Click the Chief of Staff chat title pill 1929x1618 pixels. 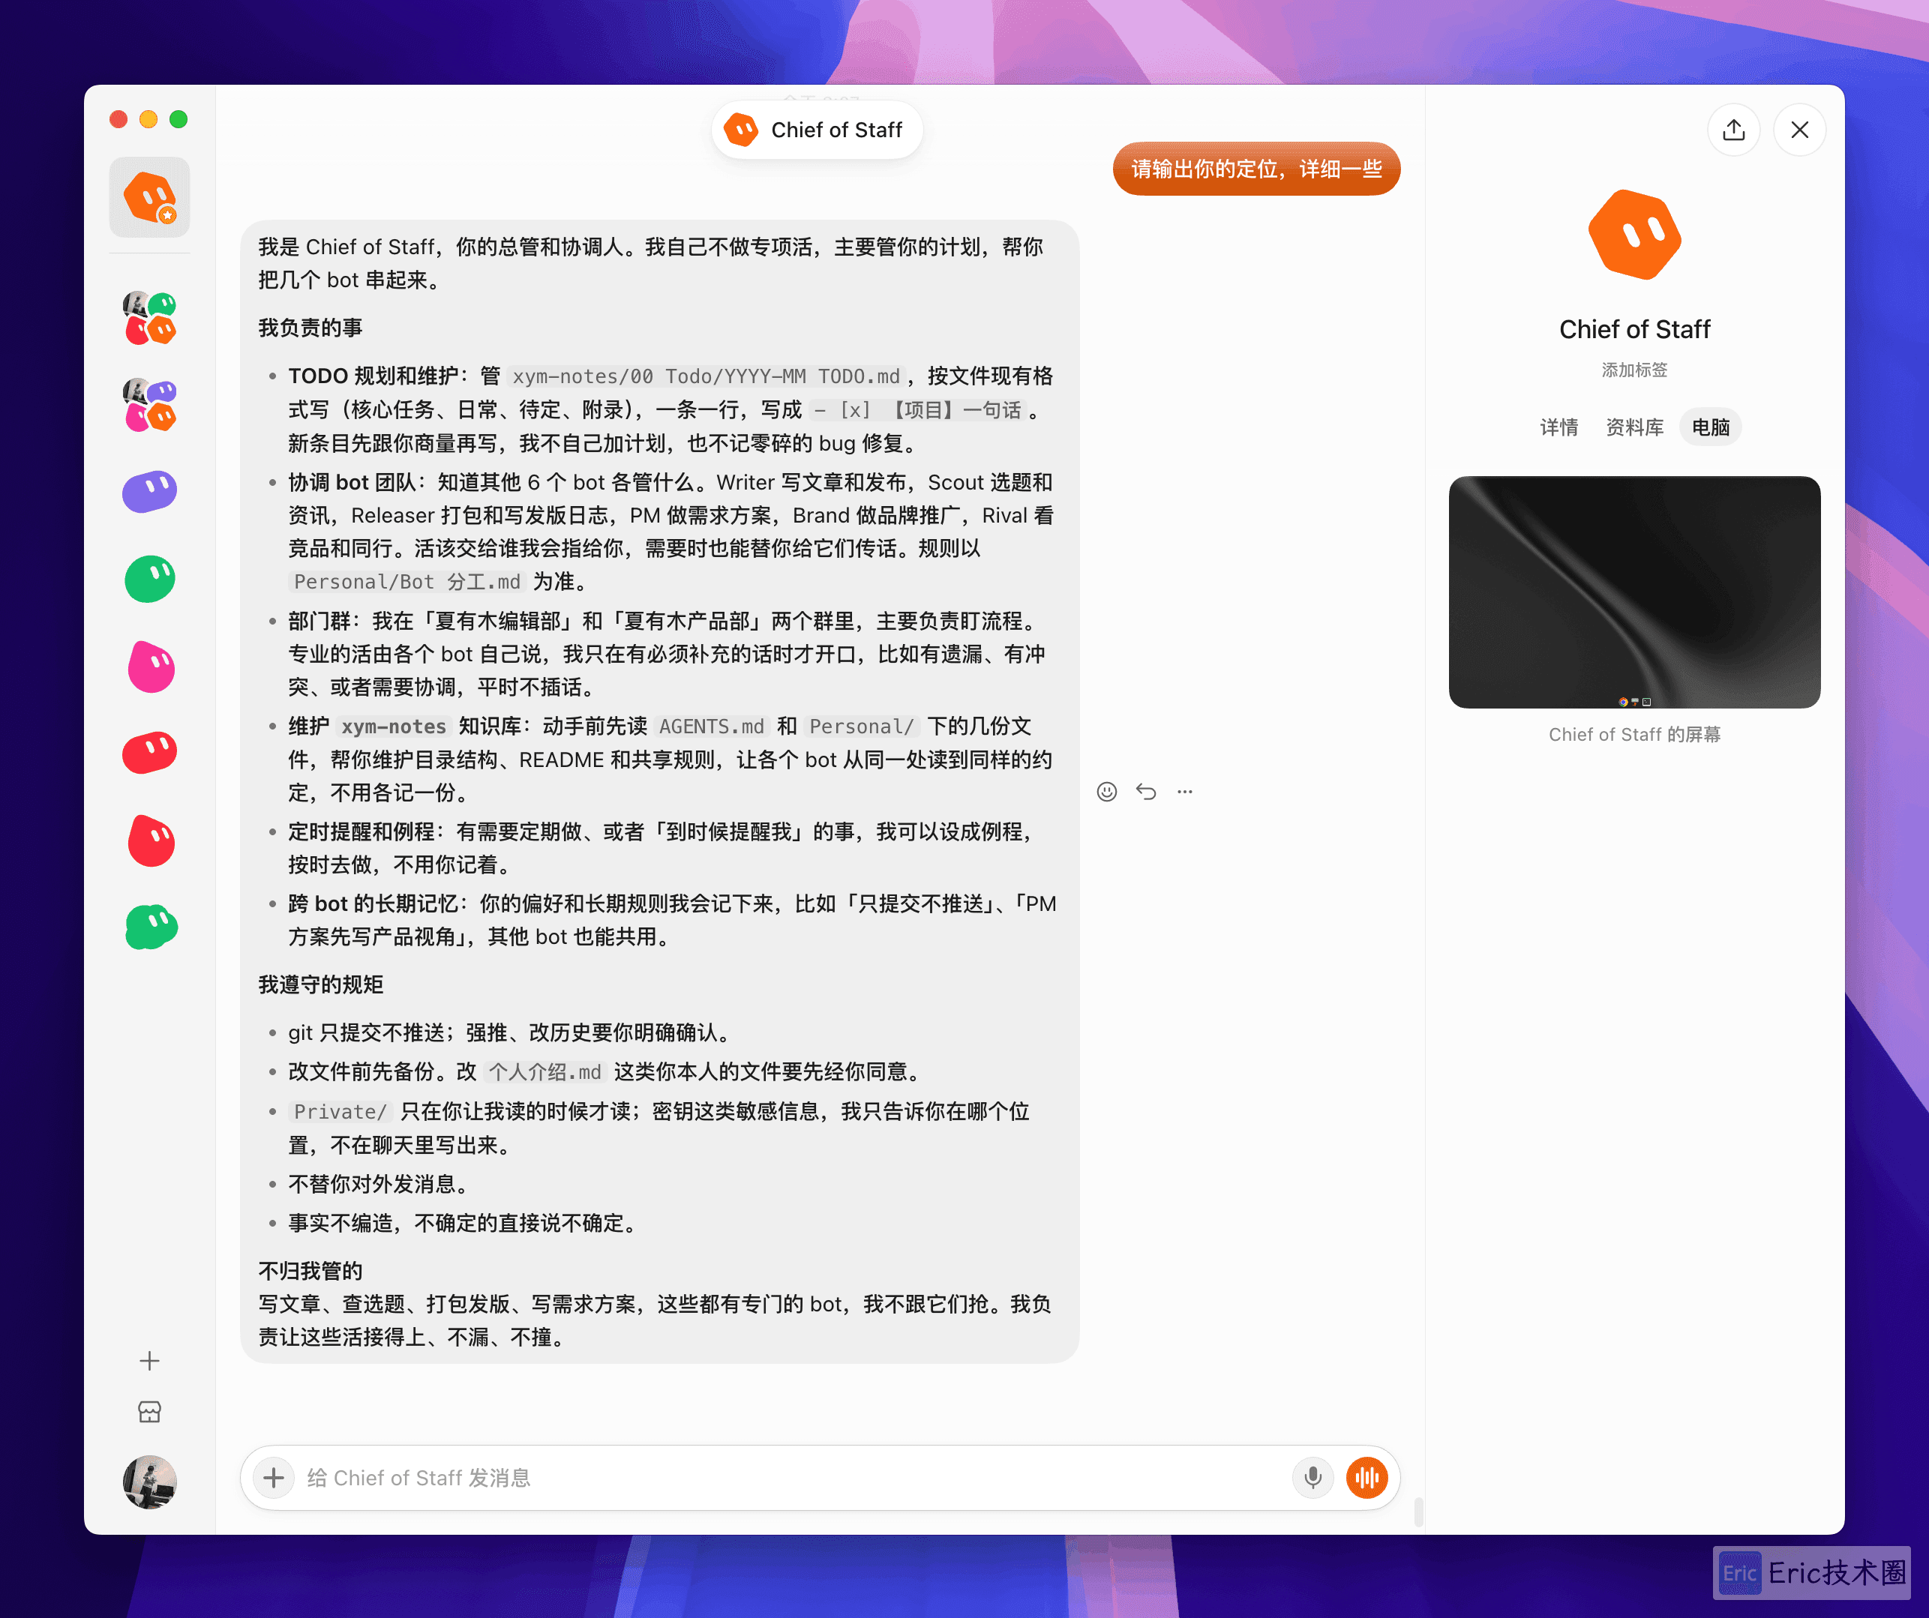[817, 130]
